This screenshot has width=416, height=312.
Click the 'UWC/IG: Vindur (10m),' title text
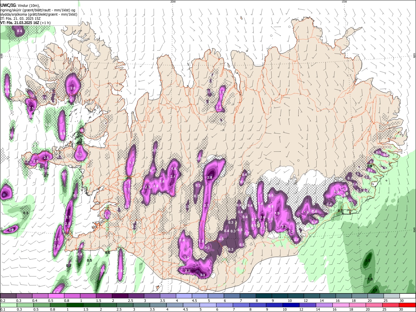point(20,6)
